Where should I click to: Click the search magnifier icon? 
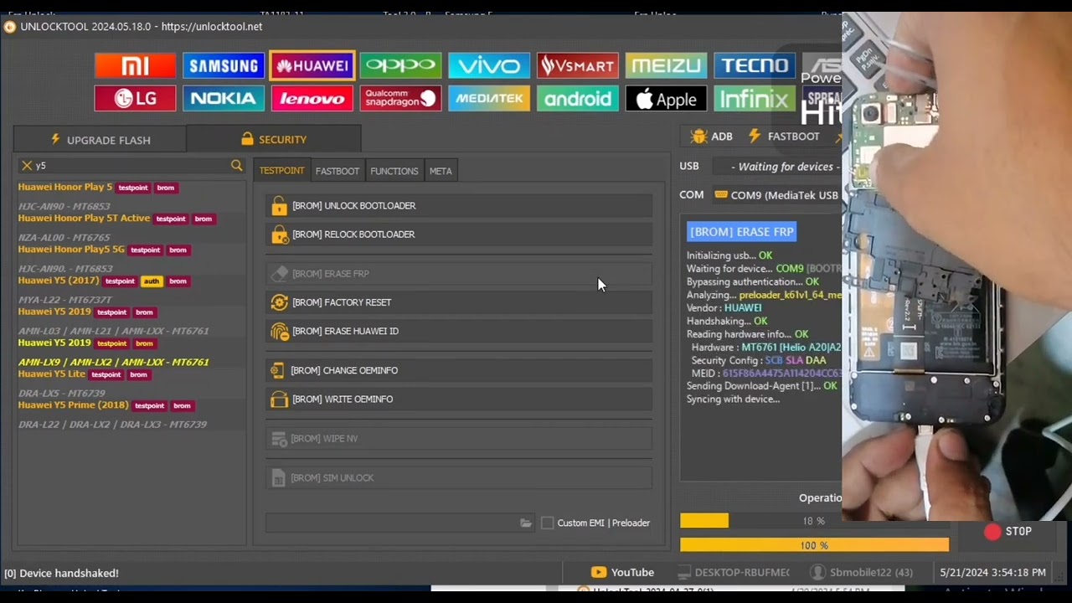click(x=237, y=166)
